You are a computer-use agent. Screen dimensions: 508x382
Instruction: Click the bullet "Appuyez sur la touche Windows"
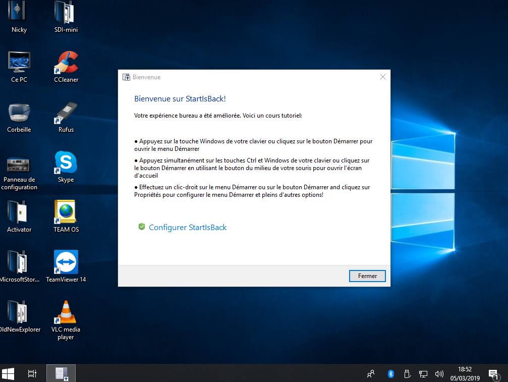tap(253, 145)
